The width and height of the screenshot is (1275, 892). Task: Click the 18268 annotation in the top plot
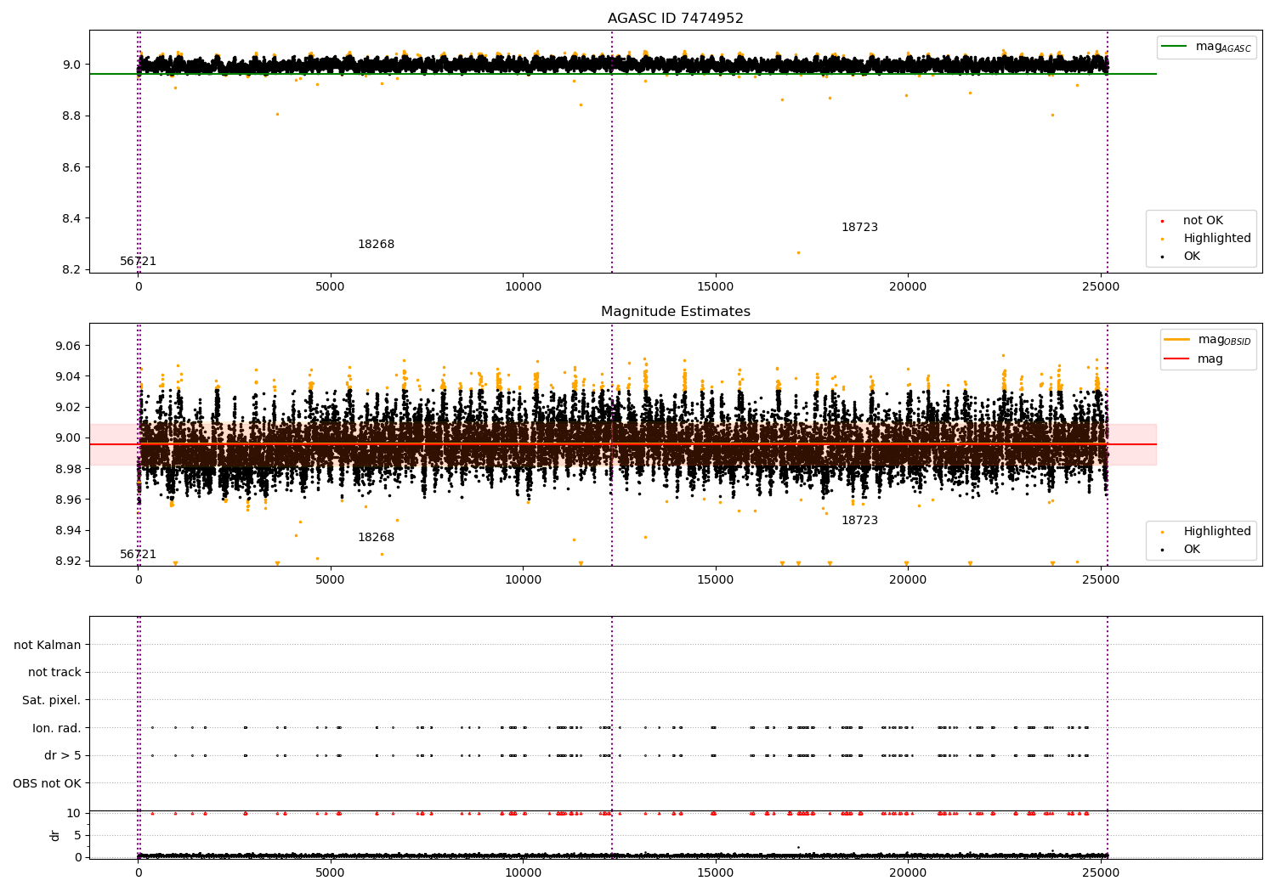pos(376,245)
